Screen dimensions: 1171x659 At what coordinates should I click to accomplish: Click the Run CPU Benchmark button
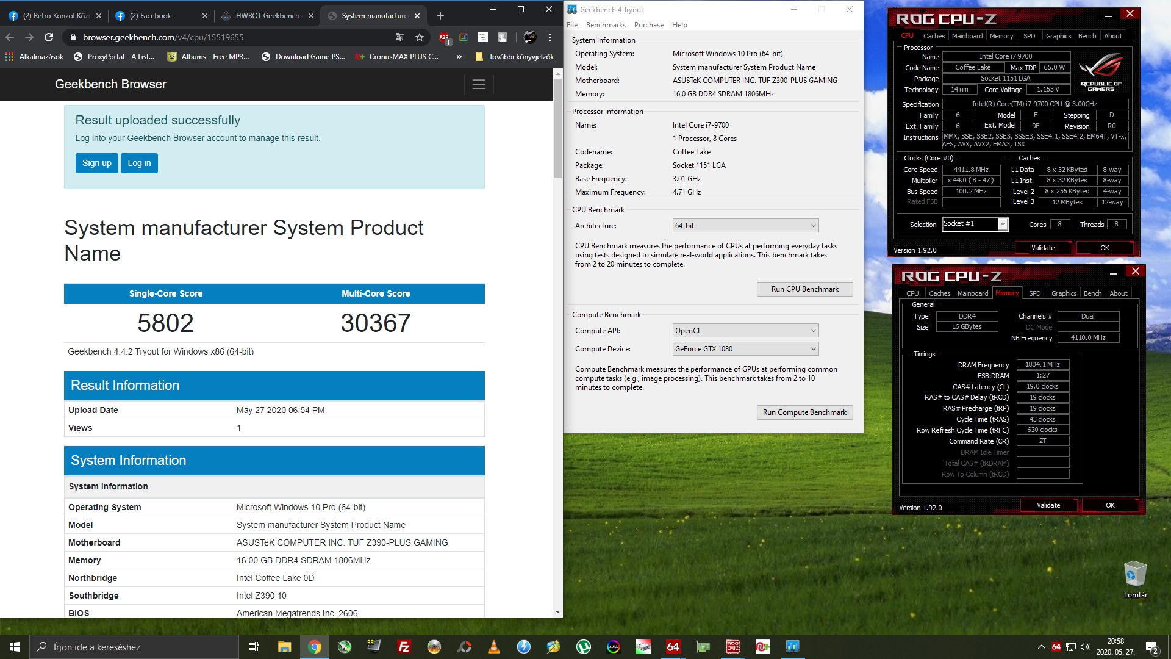[804, 289]
